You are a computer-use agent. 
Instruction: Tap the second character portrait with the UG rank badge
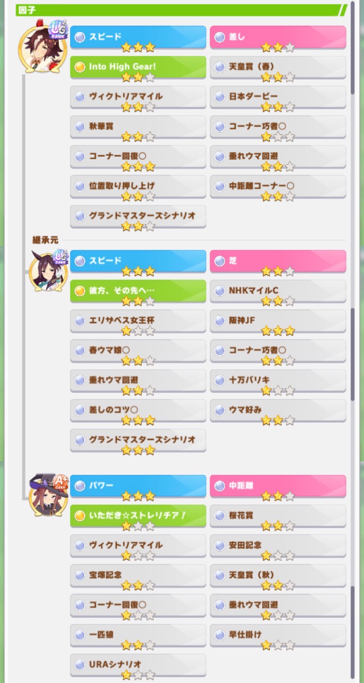tap(49, 271)
